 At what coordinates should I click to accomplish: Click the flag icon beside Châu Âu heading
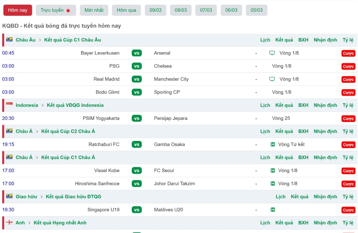click(x=9, y=39)
